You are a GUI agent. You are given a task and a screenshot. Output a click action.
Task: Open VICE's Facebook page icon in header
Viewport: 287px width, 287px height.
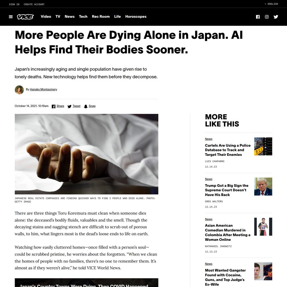tap(258, 17)
